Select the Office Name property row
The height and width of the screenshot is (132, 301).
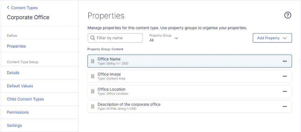tap(190, 61)
